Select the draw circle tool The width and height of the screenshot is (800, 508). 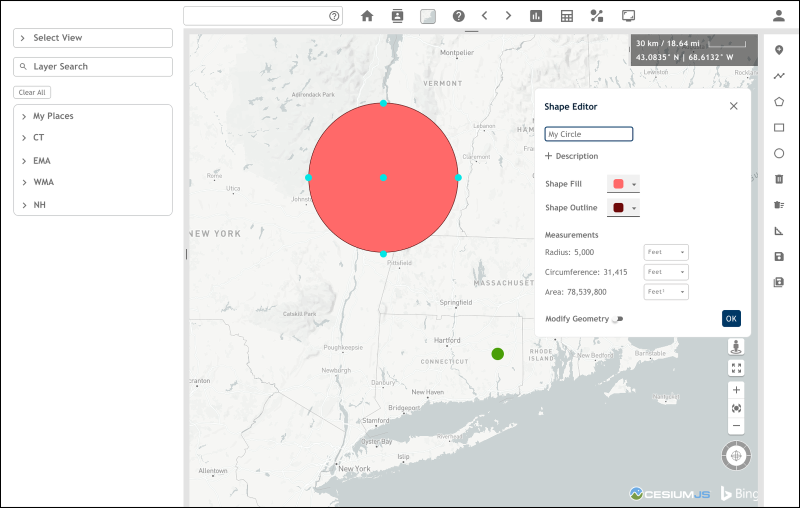(779, 153)
